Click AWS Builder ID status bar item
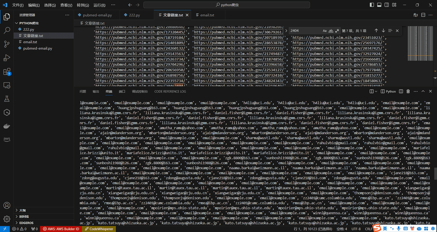The width and height of the screenshot is (437, 232). point(60,229)
